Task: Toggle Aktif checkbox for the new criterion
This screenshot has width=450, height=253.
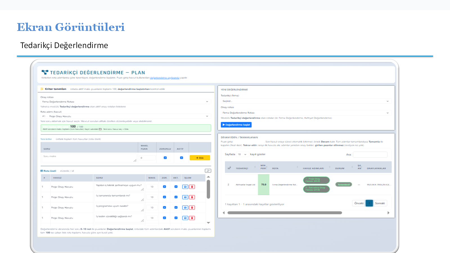Action: pyautogui.click(x=181, y=158)
